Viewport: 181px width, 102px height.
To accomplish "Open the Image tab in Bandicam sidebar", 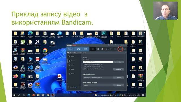I will click(x=72, y=69).
